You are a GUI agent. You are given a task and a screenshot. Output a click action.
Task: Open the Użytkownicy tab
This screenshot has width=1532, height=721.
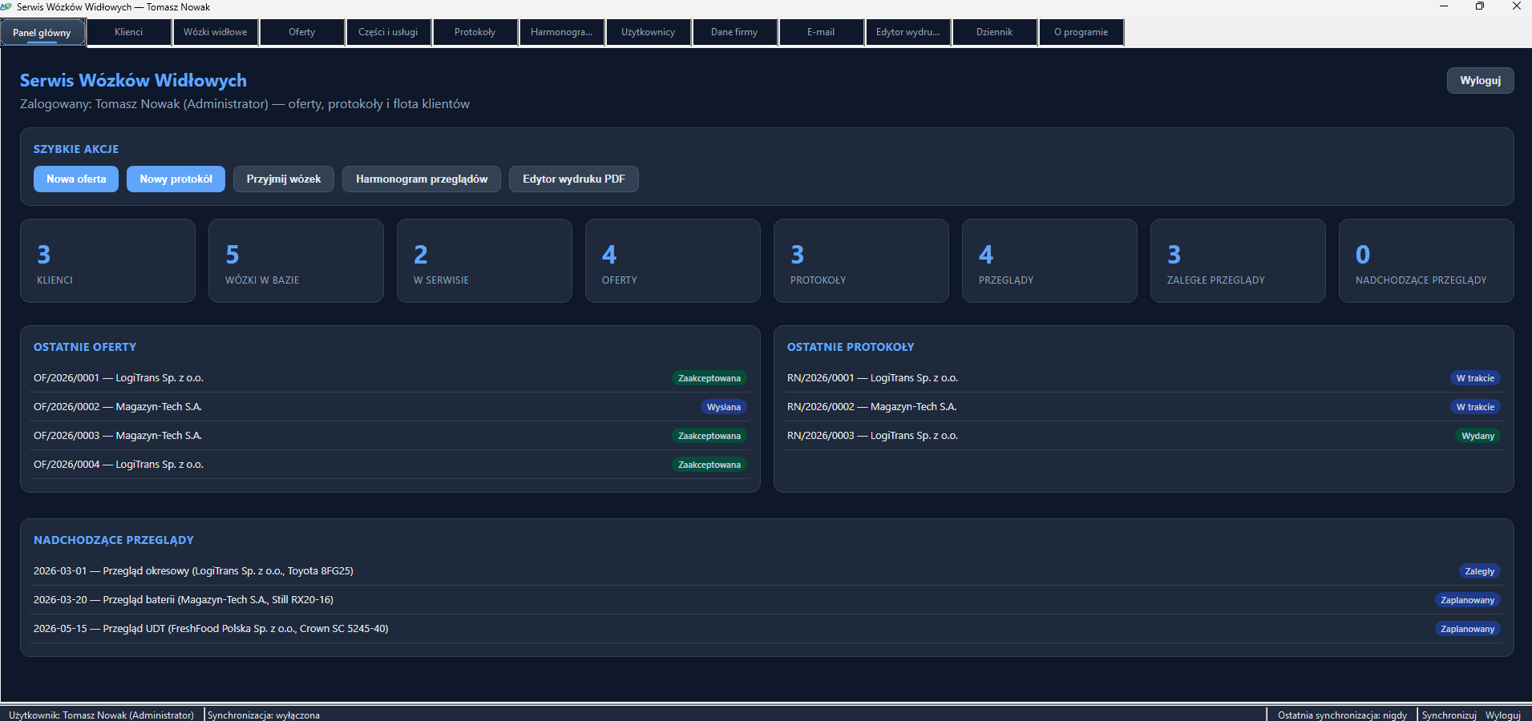[649, 32]
